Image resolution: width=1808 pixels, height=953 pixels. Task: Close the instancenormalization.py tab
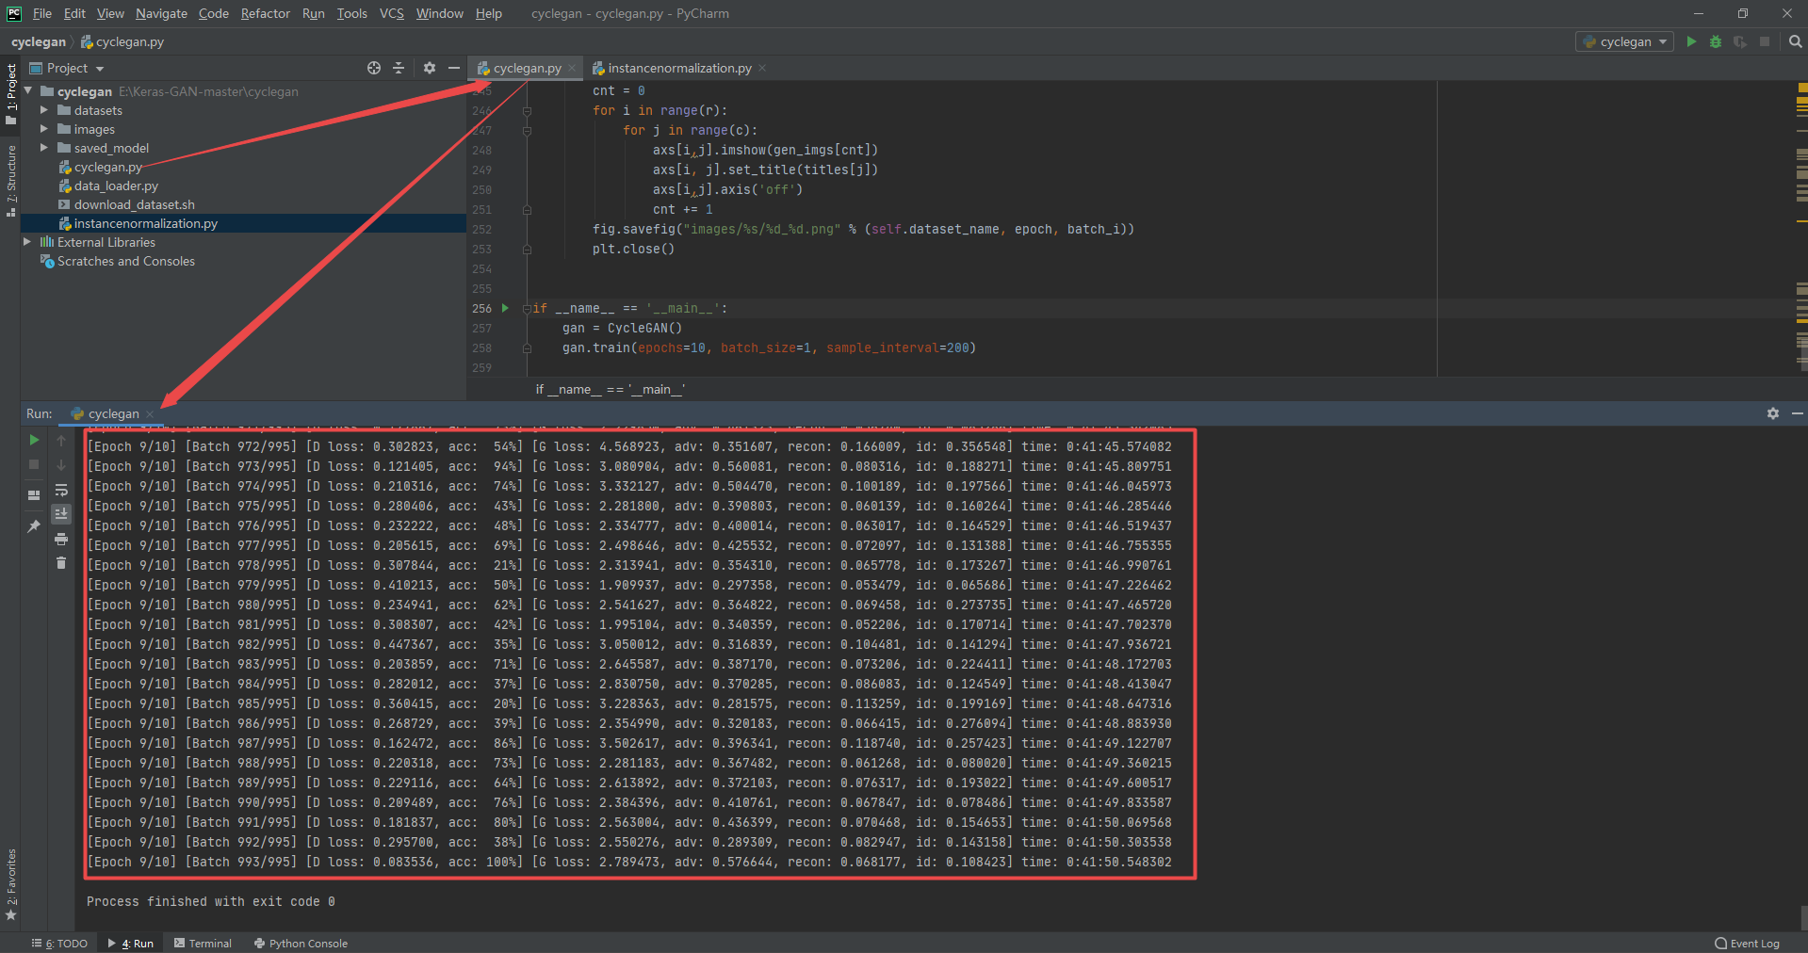pos(762,68)
